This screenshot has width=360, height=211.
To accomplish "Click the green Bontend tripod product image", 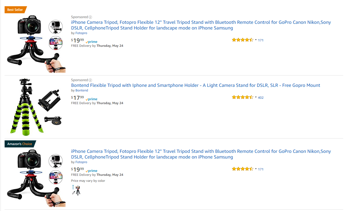I will pyautogui.click(x=36, y=107).
